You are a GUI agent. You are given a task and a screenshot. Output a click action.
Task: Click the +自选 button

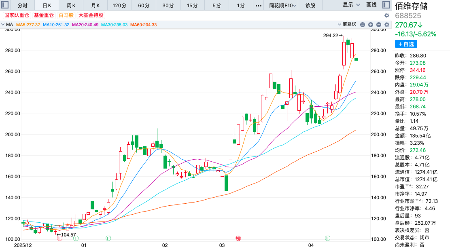pos(406,44)
